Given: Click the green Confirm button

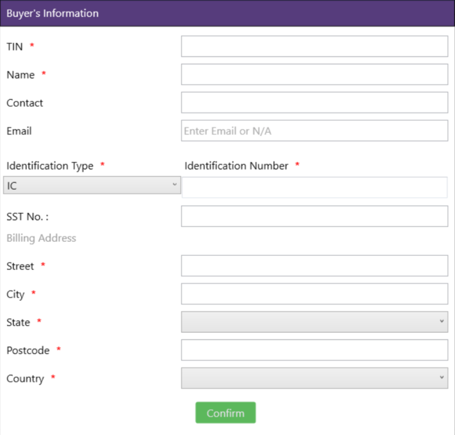Looking at the screenshot, I should point(225,412).
